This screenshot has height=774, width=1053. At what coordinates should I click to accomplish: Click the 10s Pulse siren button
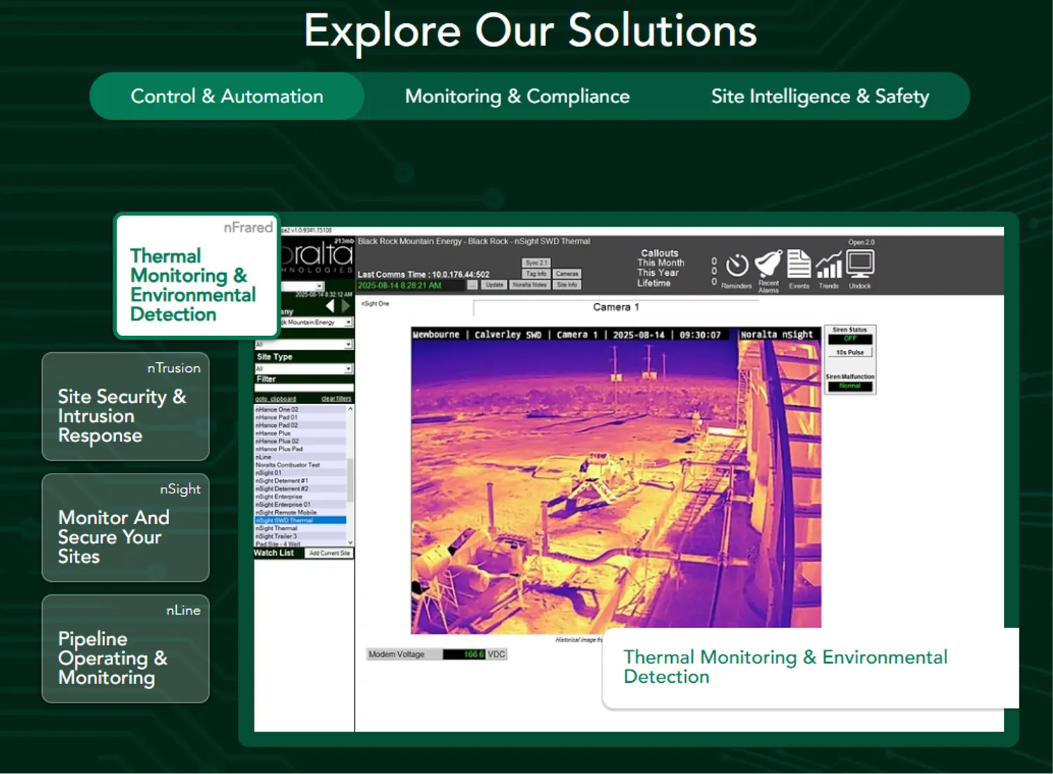(x=850, y=352)
